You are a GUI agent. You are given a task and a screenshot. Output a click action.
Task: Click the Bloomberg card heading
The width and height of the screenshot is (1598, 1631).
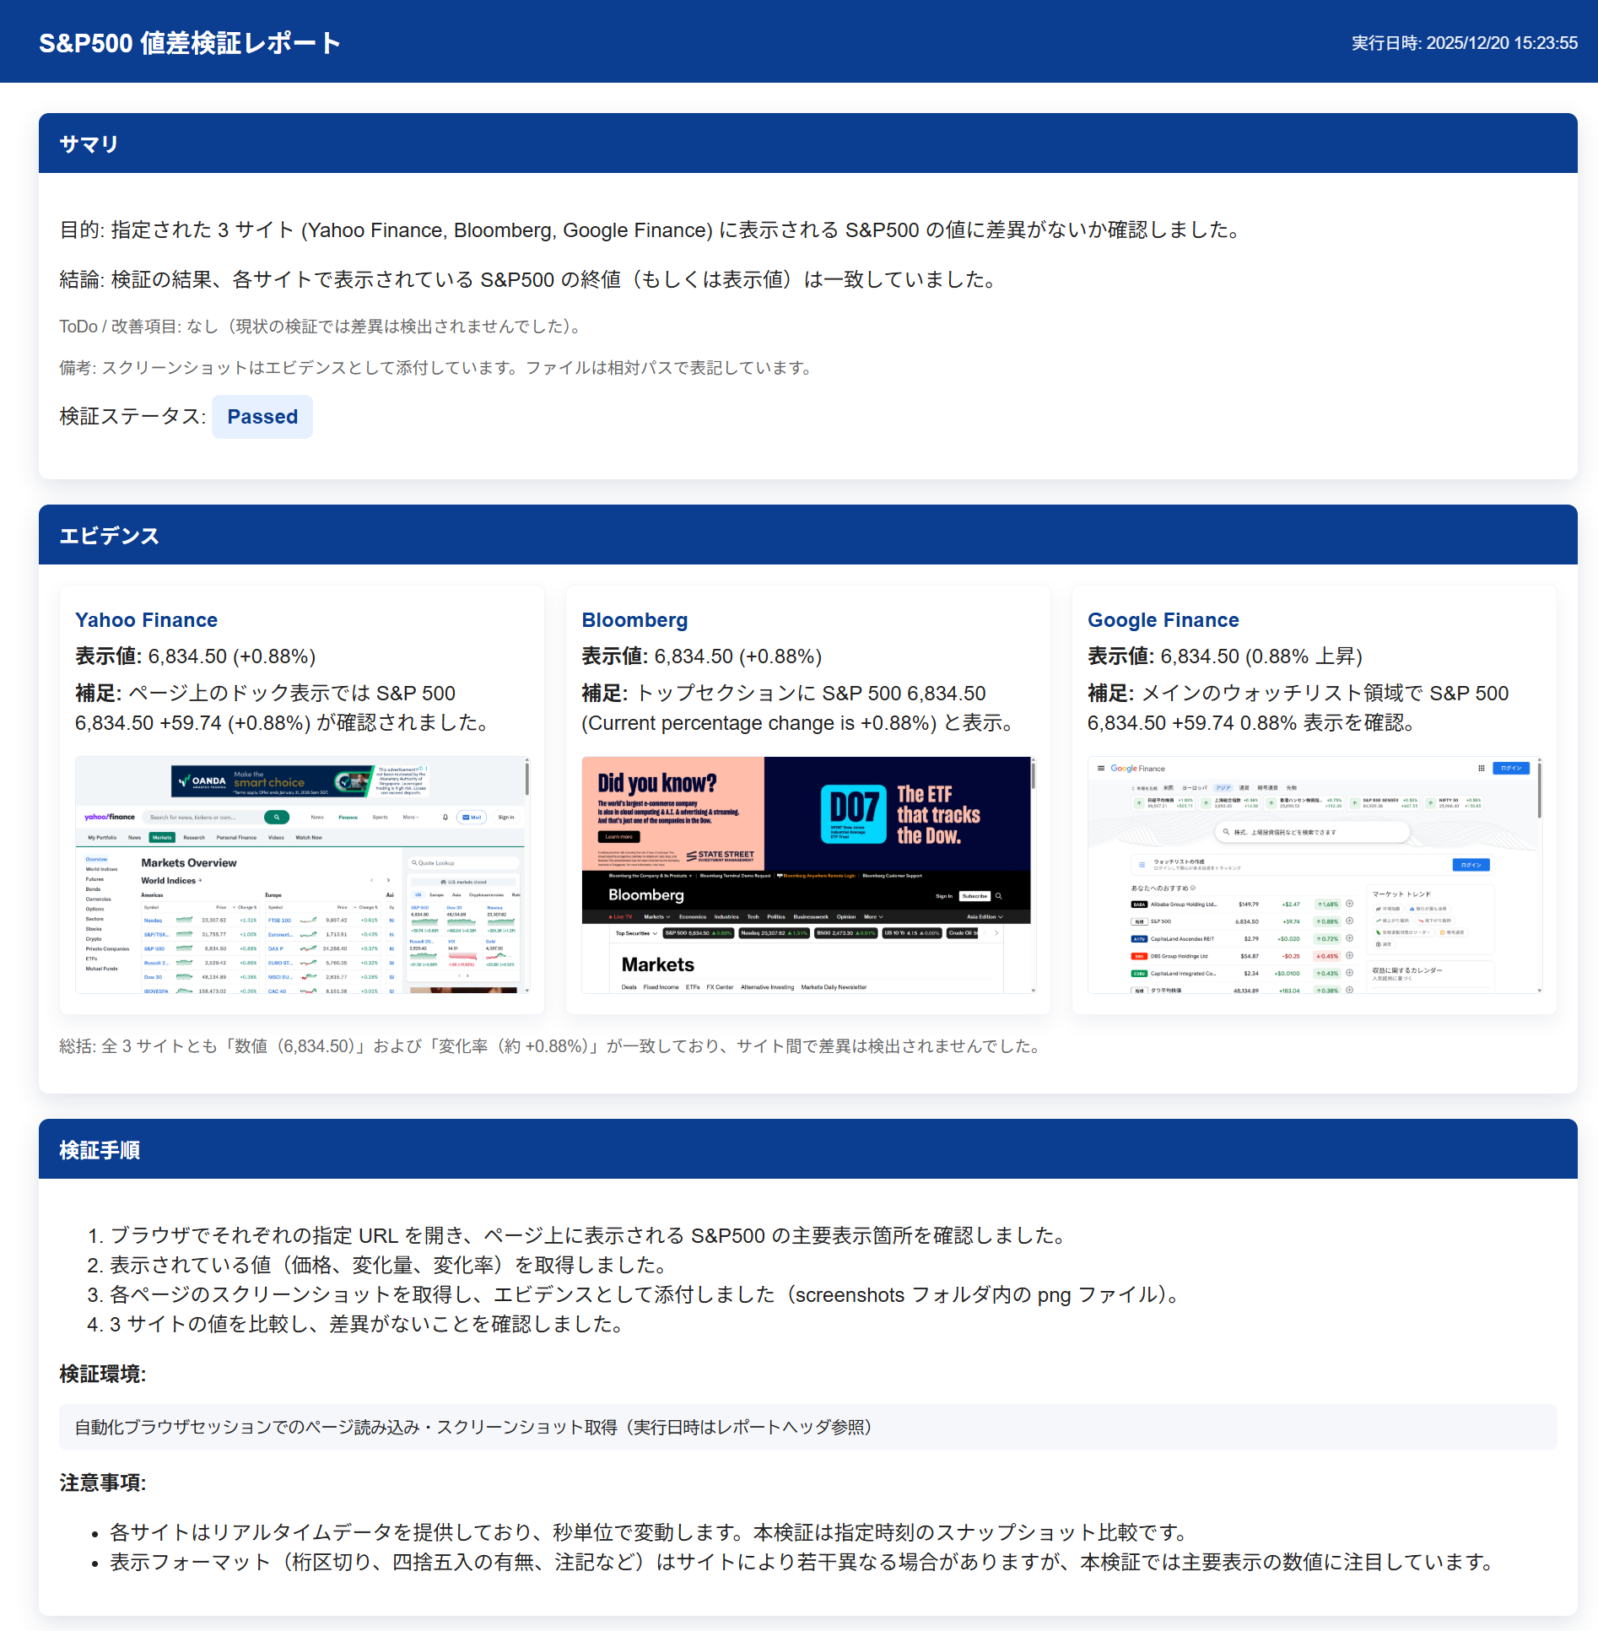pos(634,620)
